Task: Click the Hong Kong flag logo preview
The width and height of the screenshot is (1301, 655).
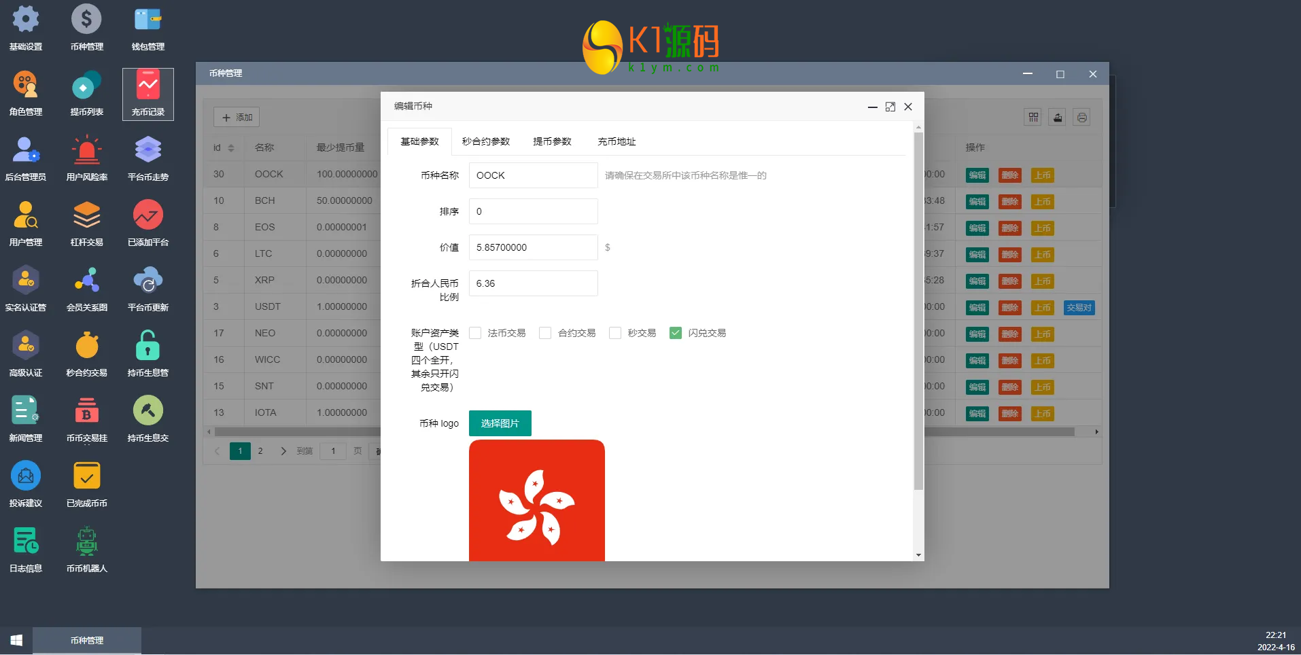Action: [x=537, y=500]
